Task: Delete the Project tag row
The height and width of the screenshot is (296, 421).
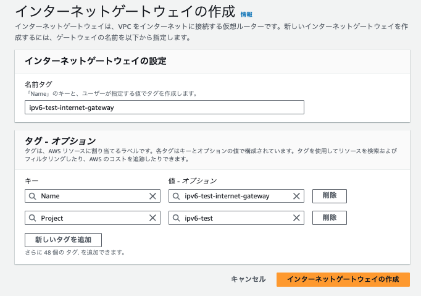Action: [330, 218]
